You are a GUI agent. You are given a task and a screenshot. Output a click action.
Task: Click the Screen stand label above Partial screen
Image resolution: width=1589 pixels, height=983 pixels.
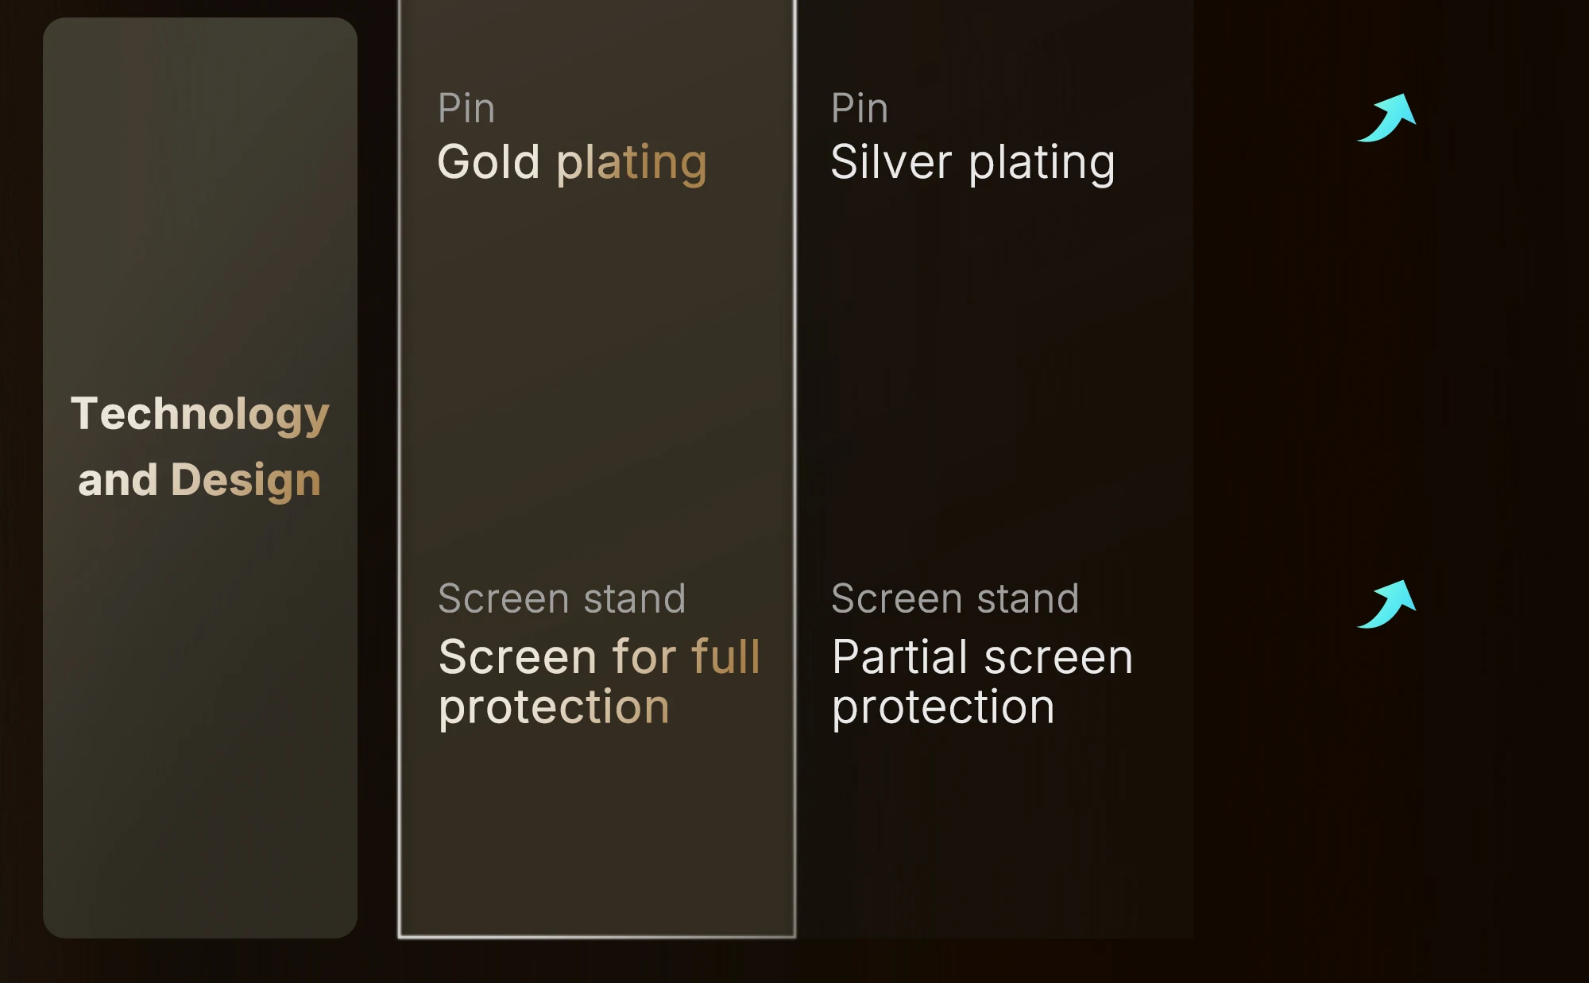pos(955,598)
